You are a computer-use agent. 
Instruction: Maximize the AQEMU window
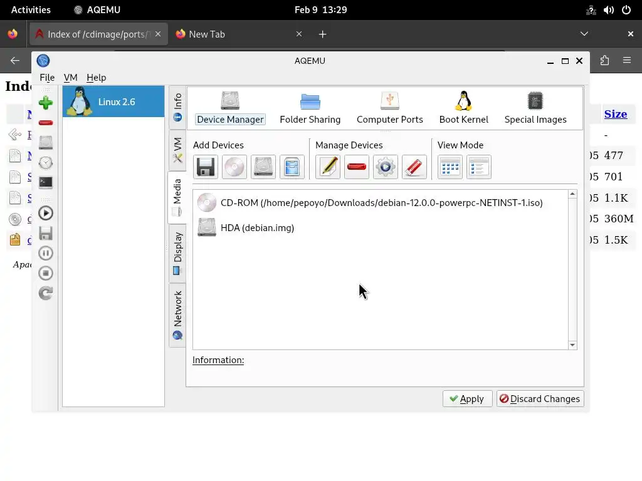pyautogui.click(x=565, y=61)
